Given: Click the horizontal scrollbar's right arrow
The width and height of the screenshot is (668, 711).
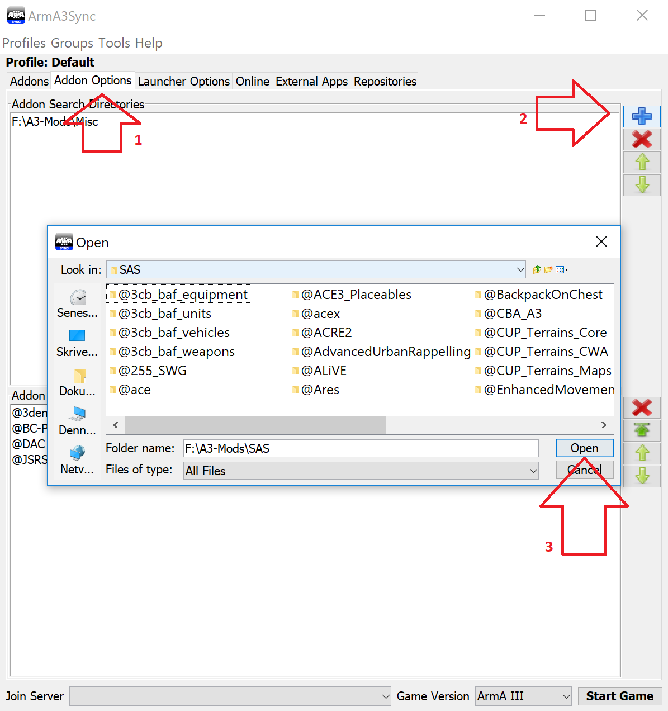Looking at the screenshot, I should coord(604,425).
